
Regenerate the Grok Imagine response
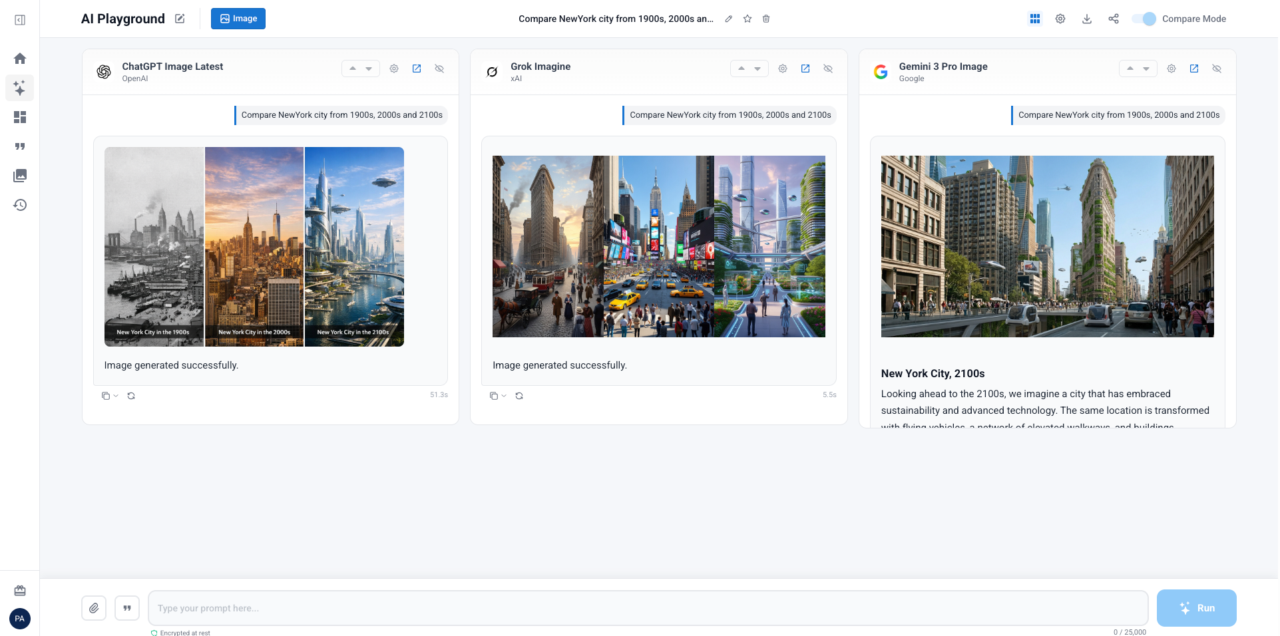(x=519, y=396)
